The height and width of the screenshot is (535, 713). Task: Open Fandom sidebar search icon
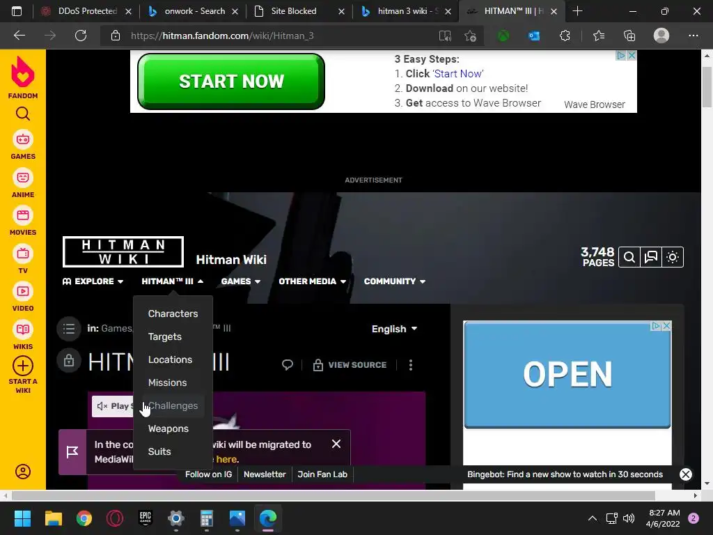point(23,114)
